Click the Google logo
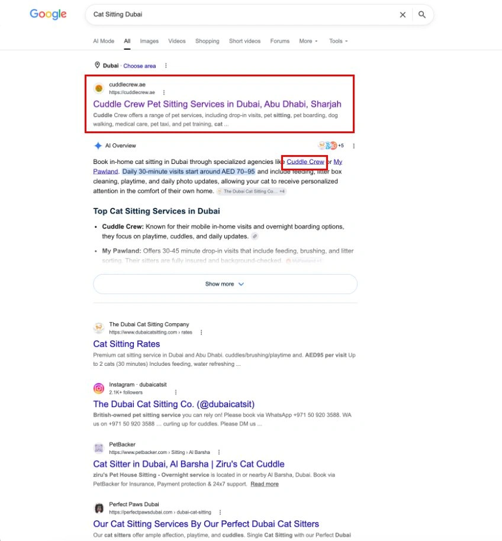The image size is (502, 541). (48, 14)
